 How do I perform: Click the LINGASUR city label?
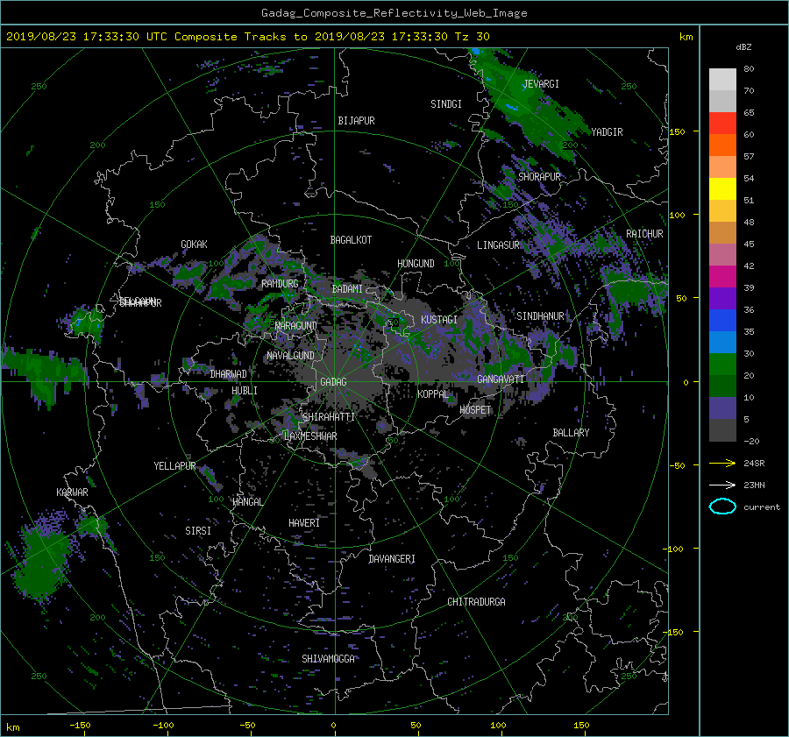[x=498, y=245]
